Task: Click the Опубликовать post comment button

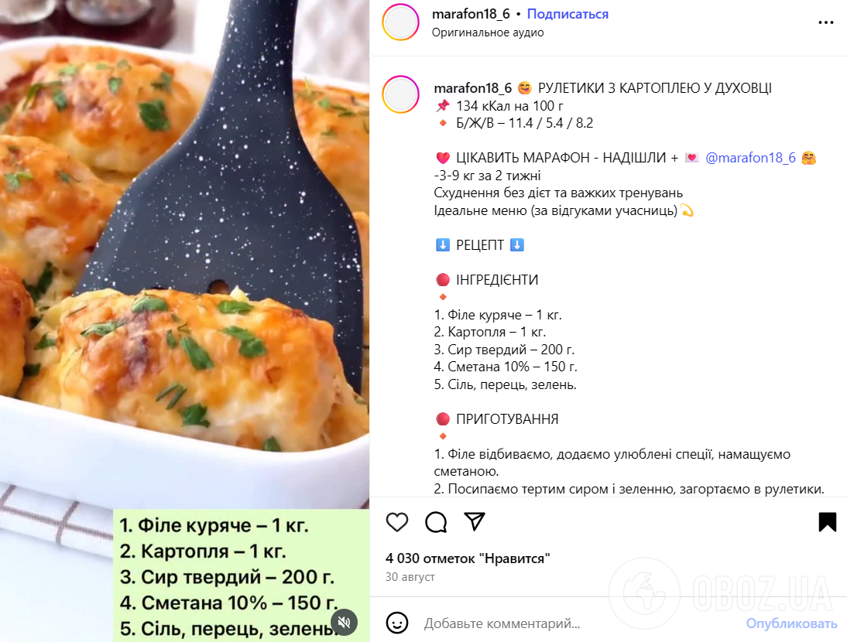Action: [791, 623]
